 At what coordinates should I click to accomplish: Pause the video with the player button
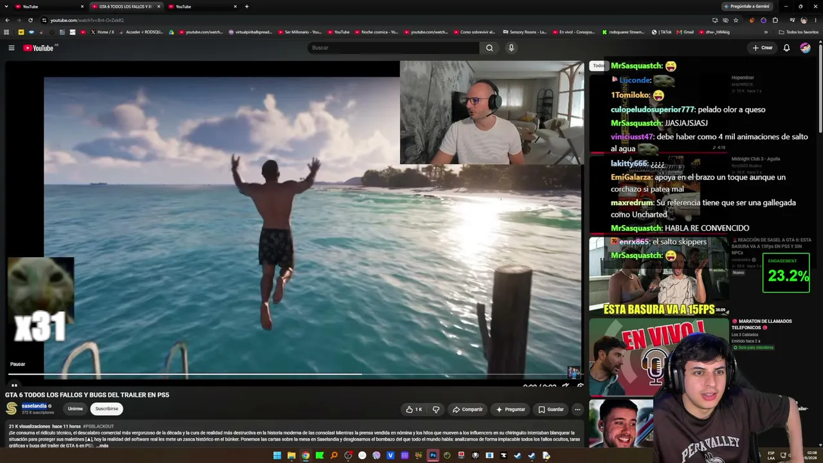coord(14,386)
